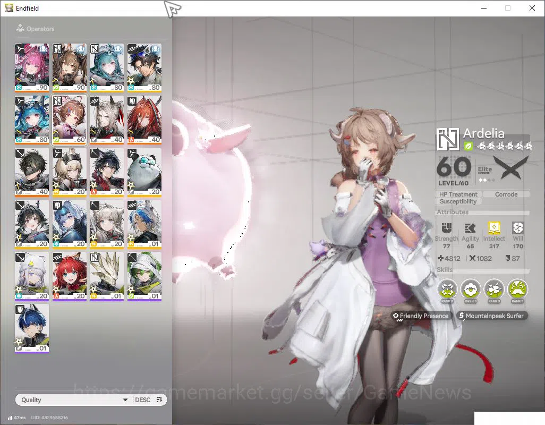Open the fluffy sheep skill icon
The width and height of the screenshot is (545, 425).
click(471, 290)
